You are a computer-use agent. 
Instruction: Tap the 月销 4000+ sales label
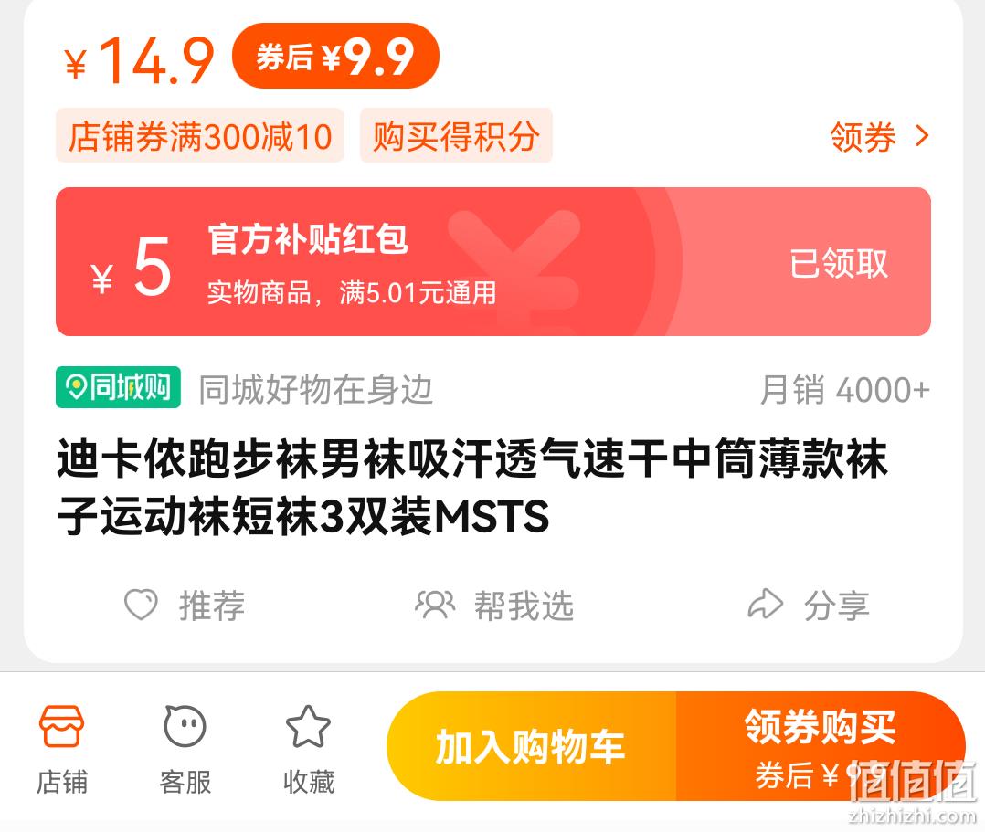coord(844,389)
